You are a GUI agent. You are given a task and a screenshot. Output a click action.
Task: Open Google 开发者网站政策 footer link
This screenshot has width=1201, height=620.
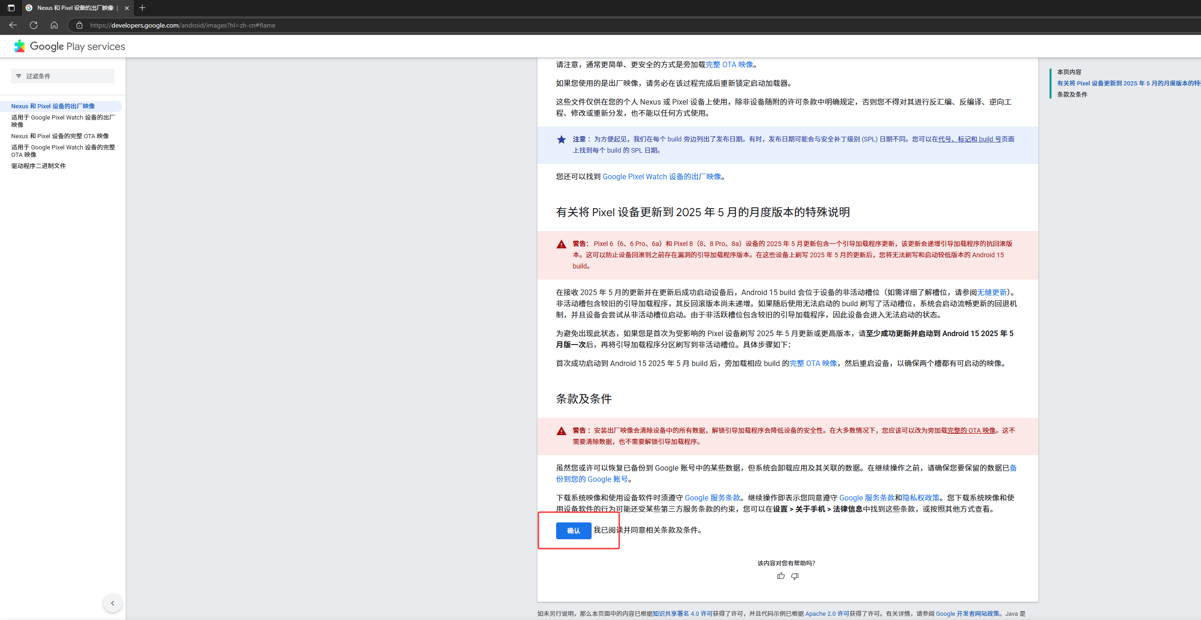(967, 613)
